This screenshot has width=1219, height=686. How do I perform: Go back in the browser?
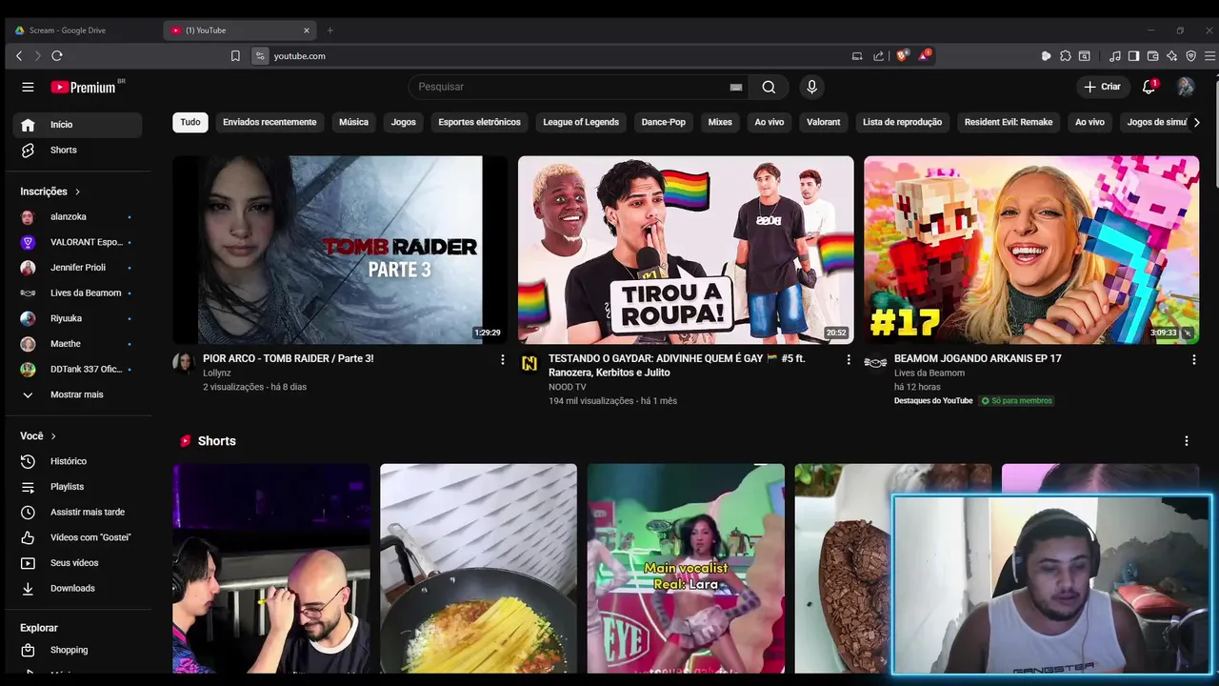coord(19,56)
